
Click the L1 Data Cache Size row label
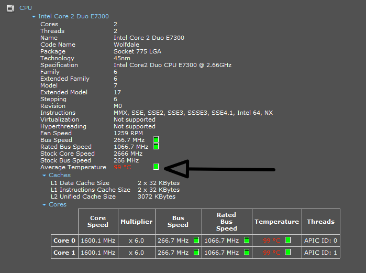tap(80, 183)
